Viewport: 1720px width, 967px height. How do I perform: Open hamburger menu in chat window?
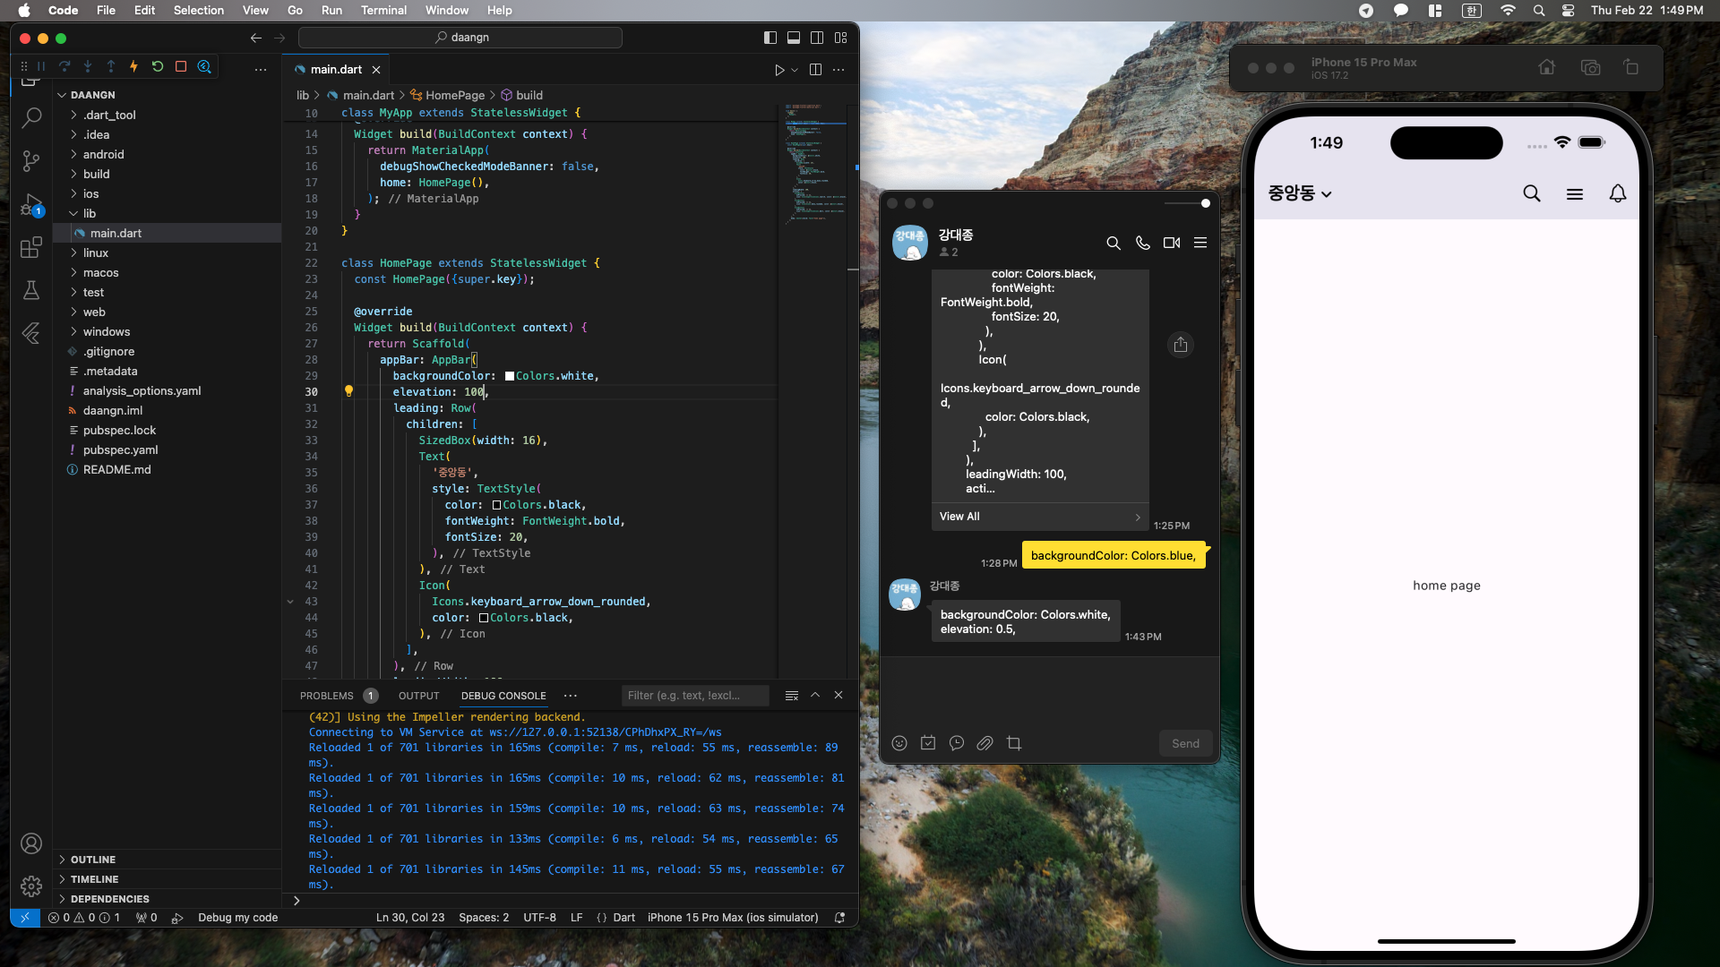(1200, 243)
